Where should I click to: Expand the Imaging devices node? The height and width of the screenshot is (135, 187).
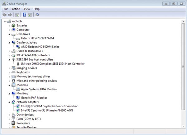[9, 68]
